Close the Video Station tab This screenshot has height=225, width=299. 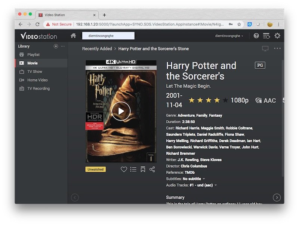click(x=94, y=15)
